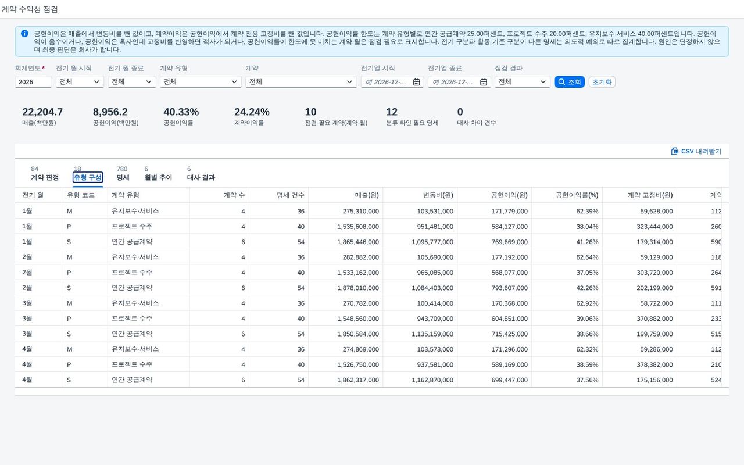Click the 유형 코드 column header
Viewport: 744px width, 465px height.
[85, 195]
